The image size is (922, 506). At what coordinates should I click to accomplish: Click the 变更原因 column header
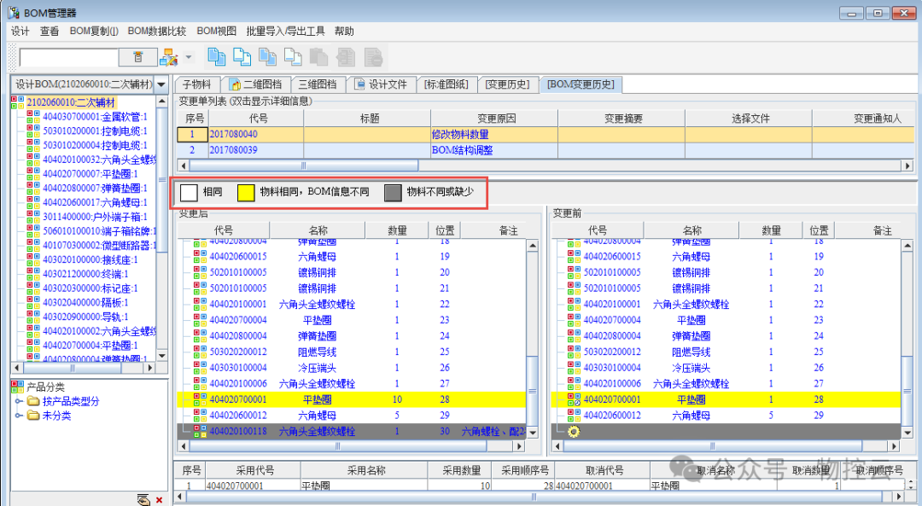496,119
